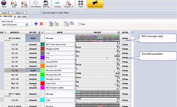Open the Data channel dropdown
The image size is (177, 107).
click(27, 24)
